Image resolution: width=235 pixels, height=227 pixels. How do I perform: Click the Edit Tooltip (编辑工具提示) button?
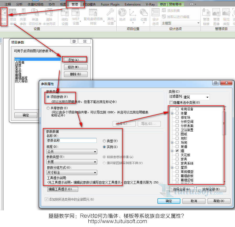click(63, 189)
